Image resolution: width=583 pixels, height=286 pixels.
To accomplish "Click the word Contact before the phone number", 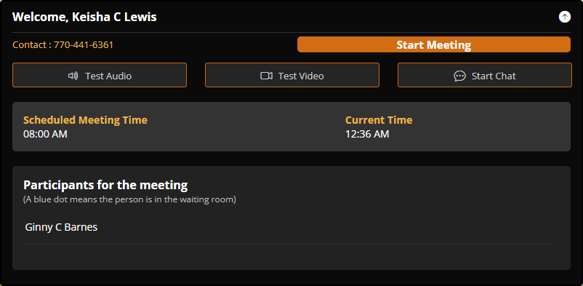I will pyautogui.click(x=30, y=45).
